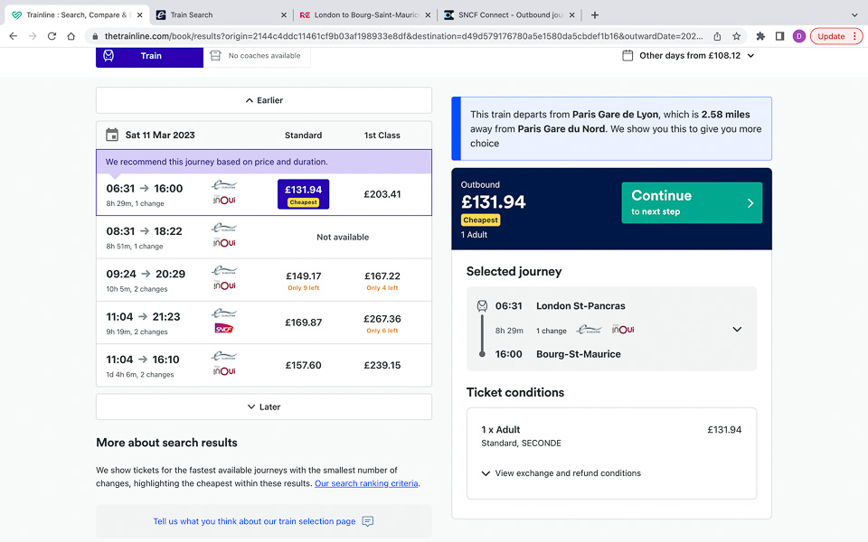The width and height of the screenshot is (868, 542).
Task: Switch to the SNCF Connect browser tab
Action: point(509,15)
